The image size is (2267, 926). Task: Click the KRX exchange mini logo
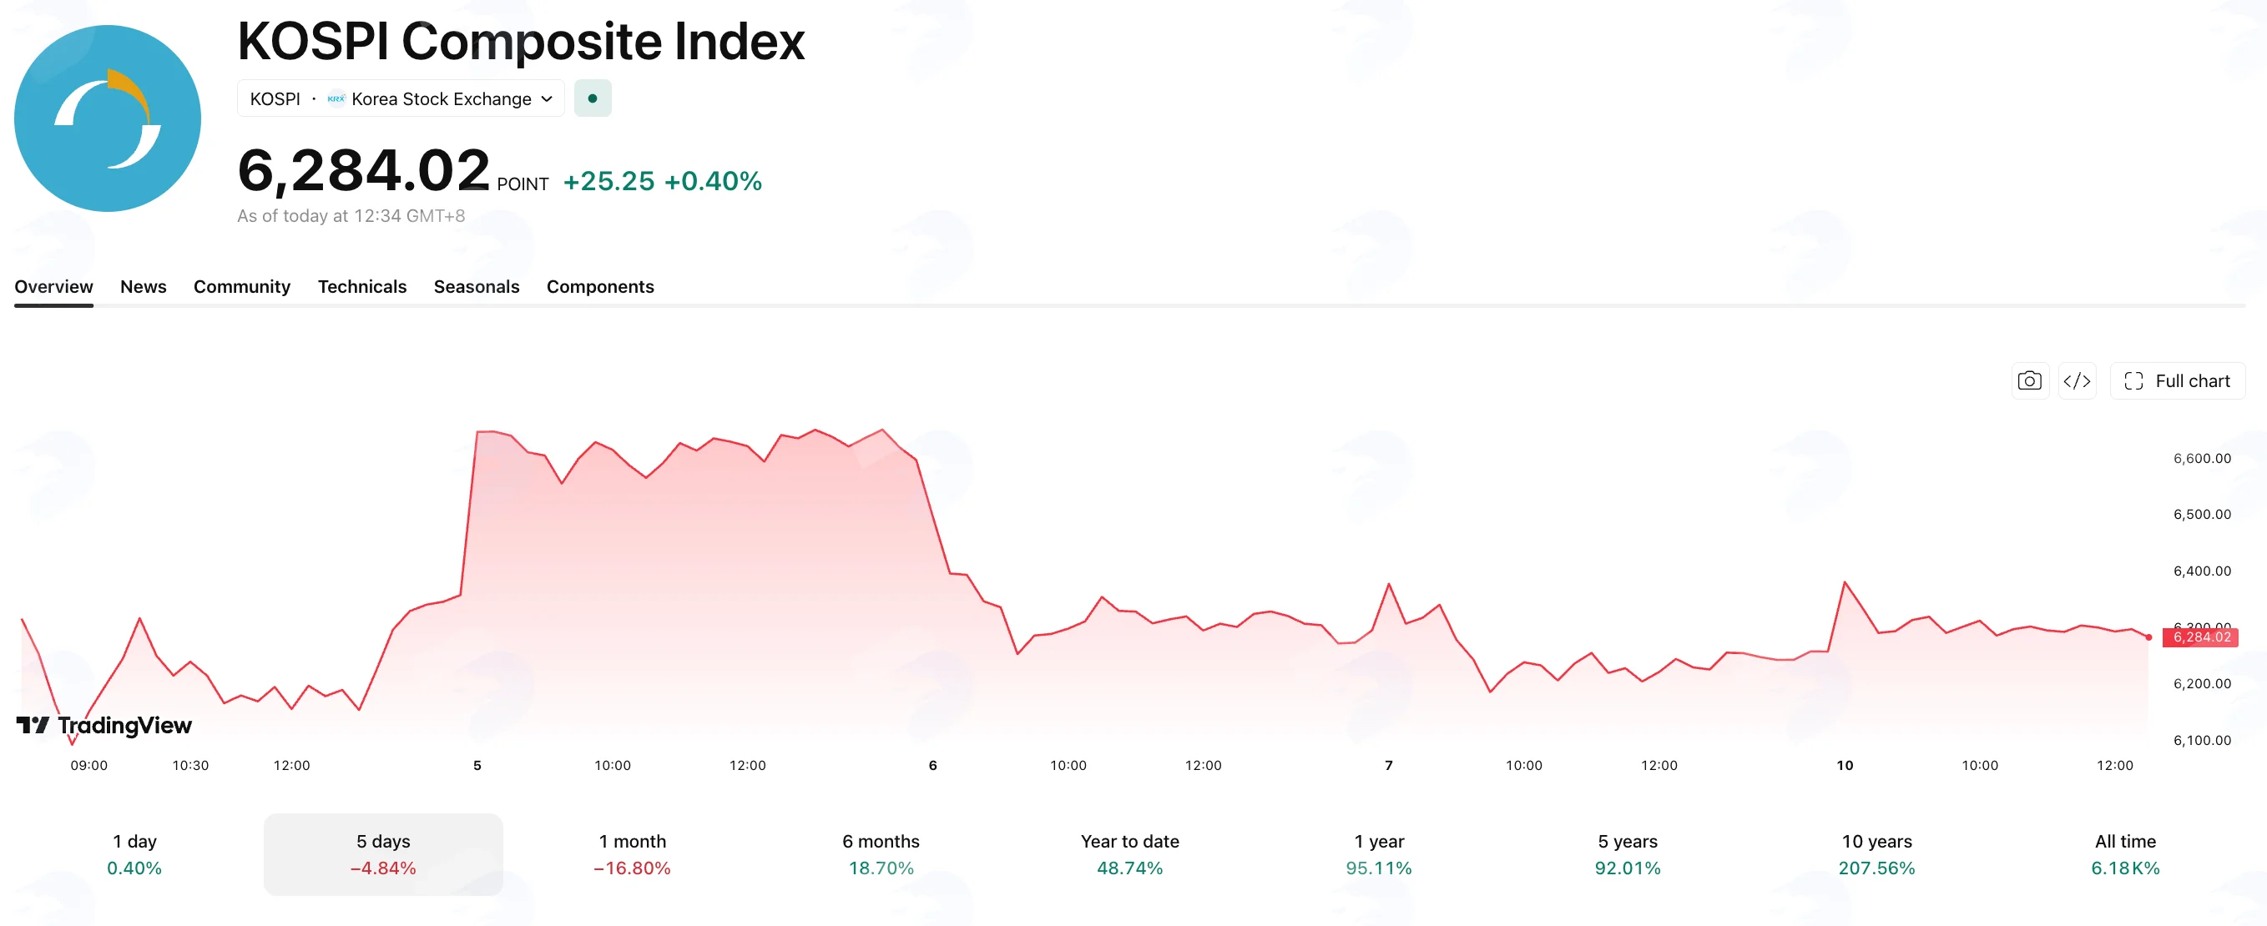point(336,98)
